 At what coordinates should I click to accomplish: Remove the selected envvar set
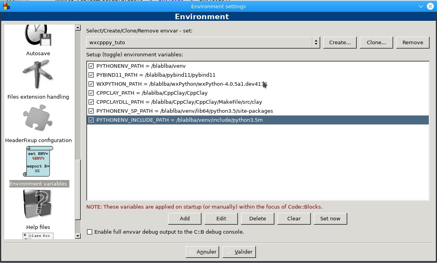coord(413,43)
